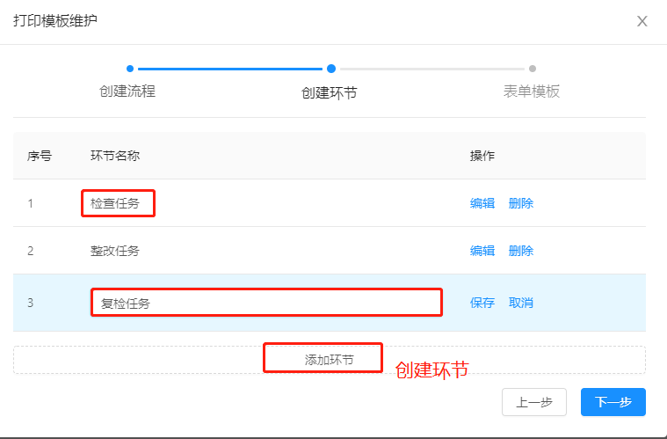The width and height of the screenshot is (667, 439).
Task: Cancel editing the third row
Action: [520, 303]
